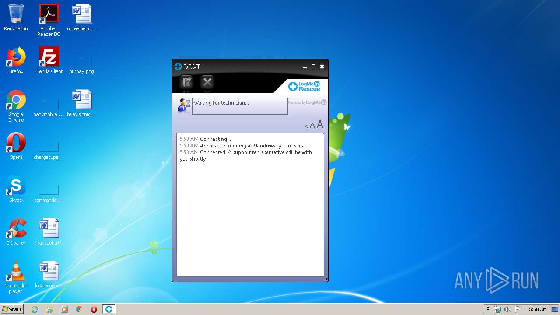Viewport: 560px width, 315px height.
Task: Click the LogMeIn Rescue logo
Action: [304, 86]
